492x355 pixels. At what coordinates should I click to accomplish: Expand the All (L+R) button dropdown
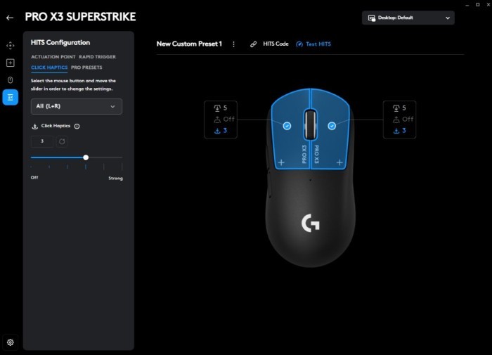tap(77, 106)
